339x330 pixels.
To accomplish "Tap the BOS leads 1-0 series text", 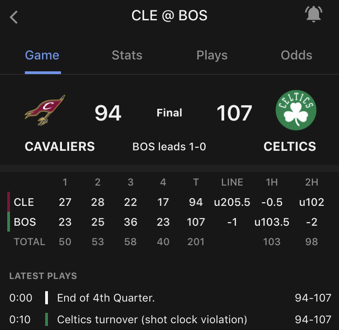I will click(169, 147).
